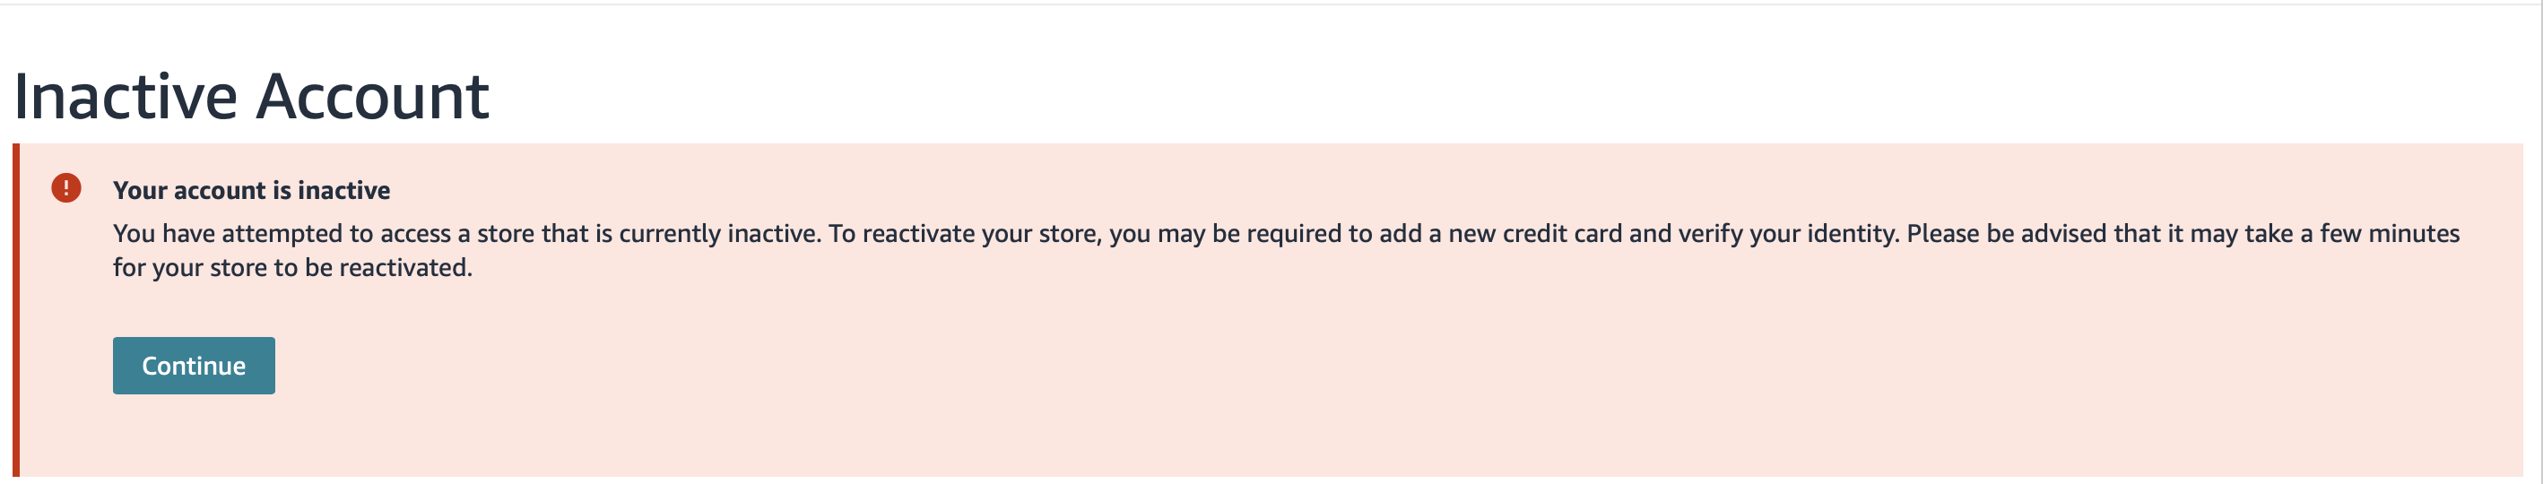The image size is (2543, 484).
Task: Click the sentence starting 'You have attempted to access'
Action: pos(466,233)
